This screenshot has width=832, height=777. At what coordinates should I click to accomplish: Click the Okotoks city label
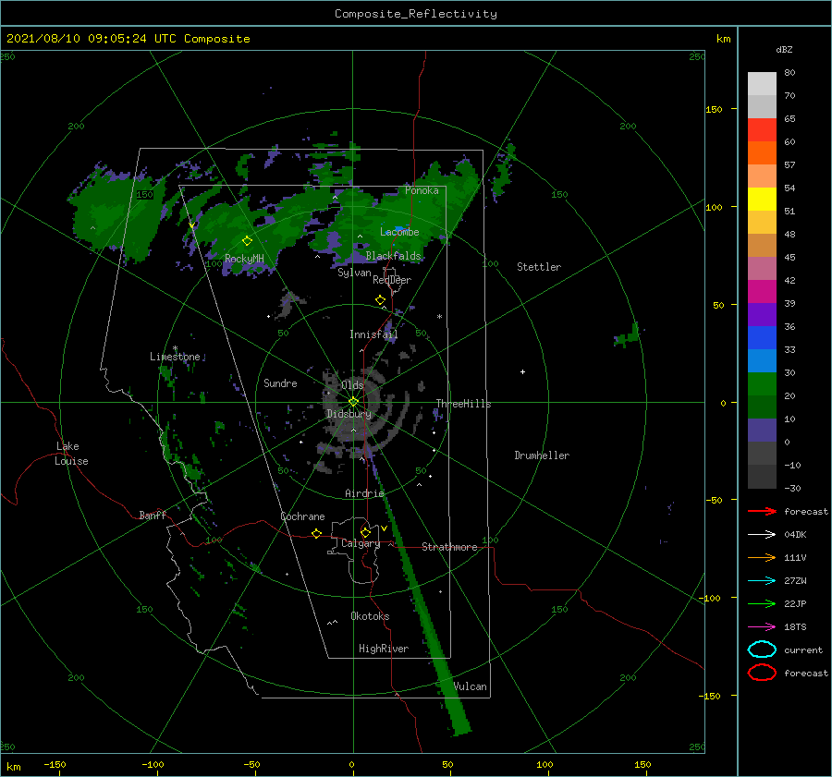point(370,615)
